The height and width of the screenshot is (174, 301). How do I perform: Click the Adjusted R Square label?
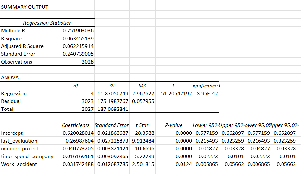click(x=22, y=46)
